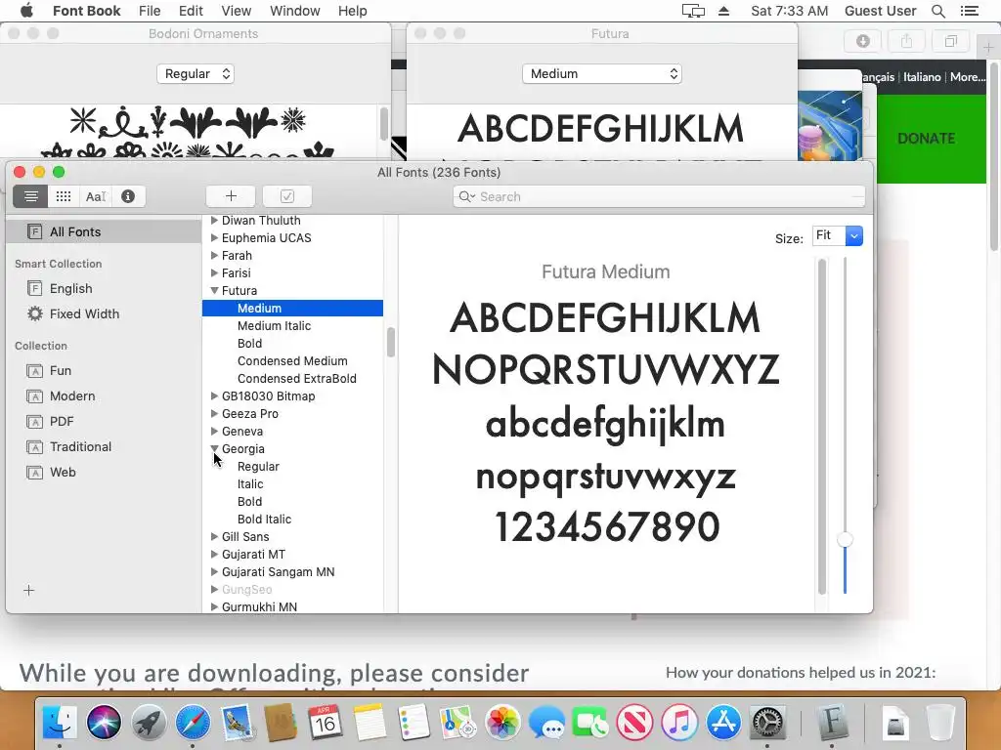Open Photos from the Dock
The width and height of the screenshot is (1001, 750).
[502, 722]
